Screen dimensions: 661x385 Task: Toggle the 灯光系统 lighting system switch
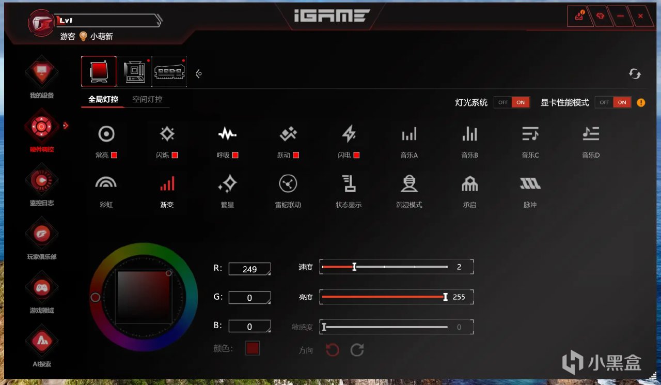click(512, 102)
